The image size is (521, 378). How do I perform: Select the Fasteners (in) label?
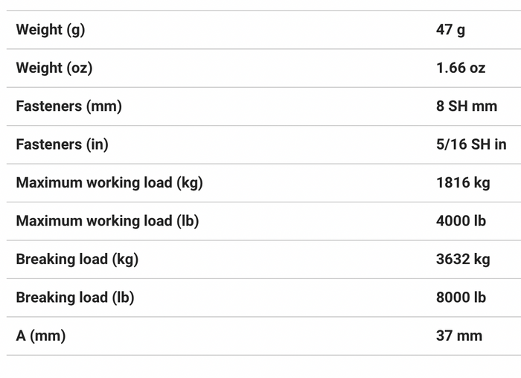(62, 144)
